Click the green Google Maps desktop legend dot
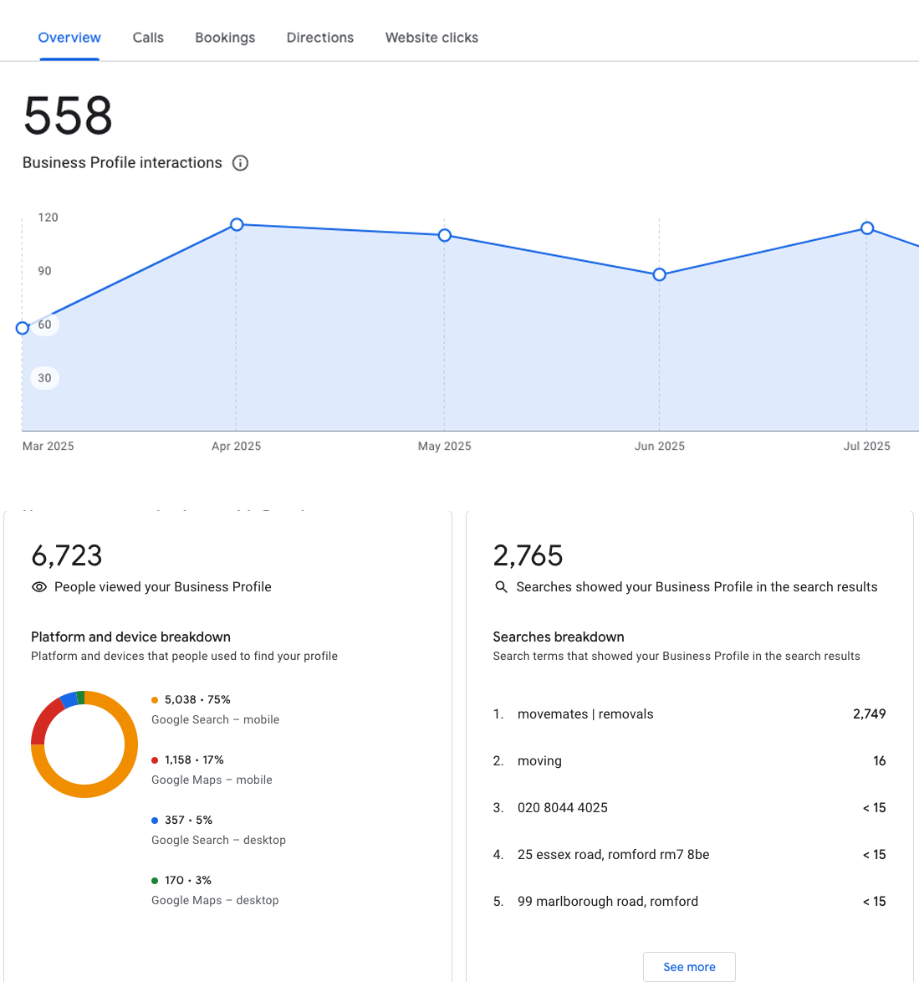 click(x=155, y=881)
